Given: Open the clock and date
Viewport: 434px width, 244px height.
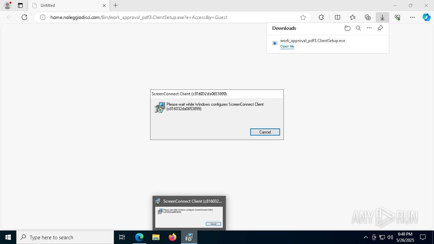Looking at the screenshot, I should point(405,237).
